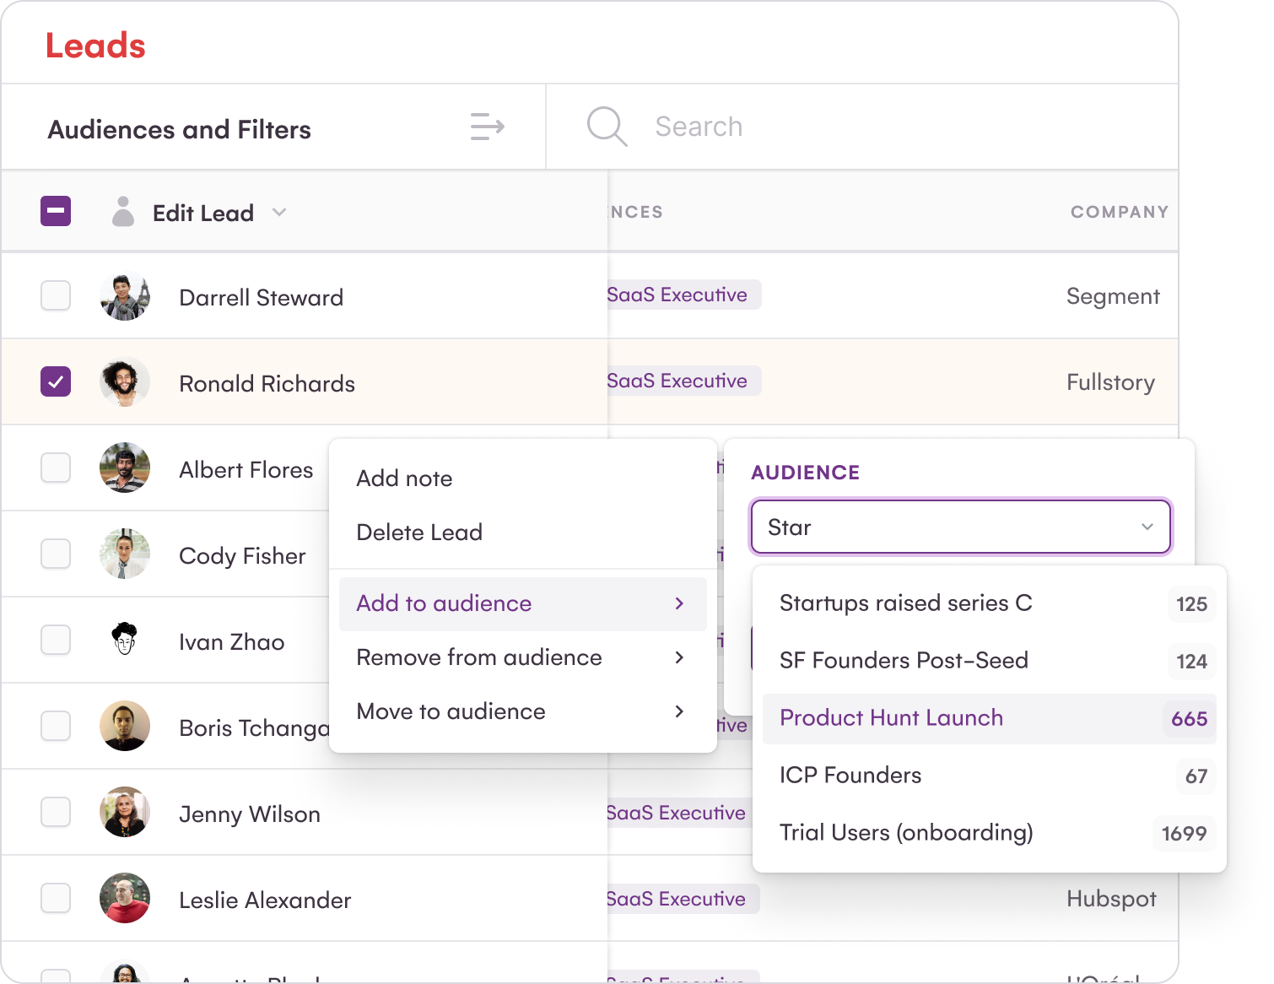Click Jenny Wilson's avatar photo

pos(125,812)
